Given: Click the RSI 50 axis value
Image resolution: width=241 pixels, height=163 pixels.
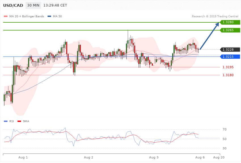Looking at the screenshot, I should [224, 139].
